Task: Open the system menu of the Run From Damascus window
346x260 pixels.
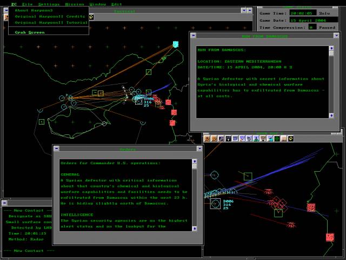Action: click(193, 35)
